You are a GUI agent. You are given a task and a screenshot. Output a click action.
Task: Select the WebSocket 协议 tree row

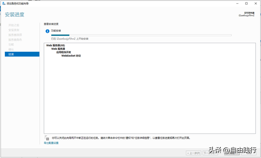click(x=71, y=56)
